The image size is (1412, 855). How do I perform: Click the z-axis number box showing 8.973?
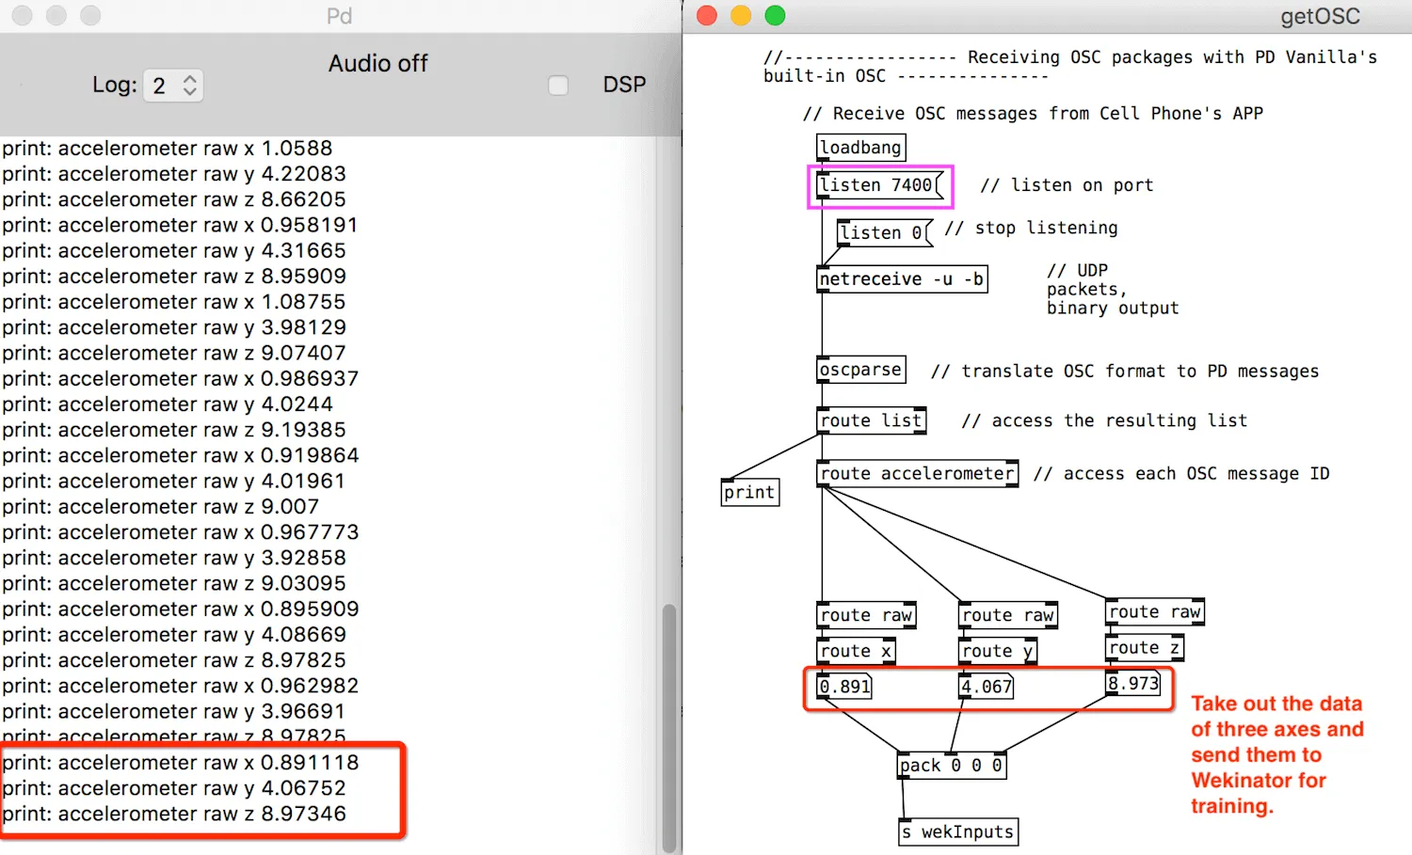(x=1132, y=683)
